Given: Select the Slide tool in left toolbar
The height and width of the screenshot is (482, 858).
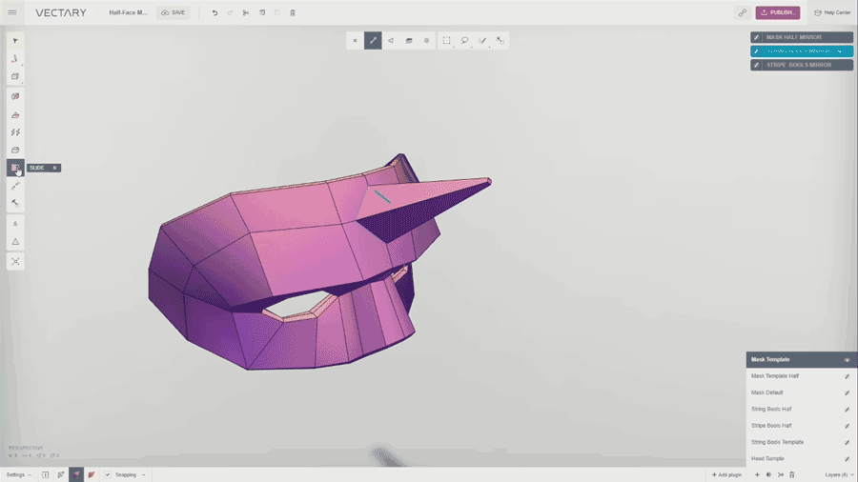Looking at the screenshot, I should [15, 168].
